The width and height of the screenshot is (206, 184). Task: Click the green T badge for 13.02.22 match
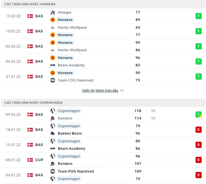pos(199,16)
